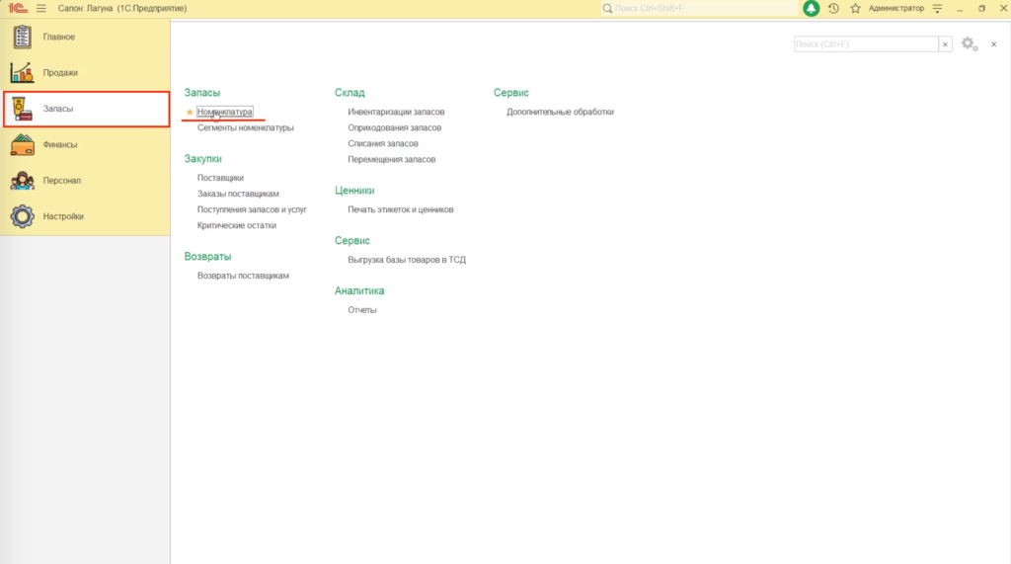Screen dimensions: 1011x564
Task: Clear the menu search field
Action: (x=945, y=44)
